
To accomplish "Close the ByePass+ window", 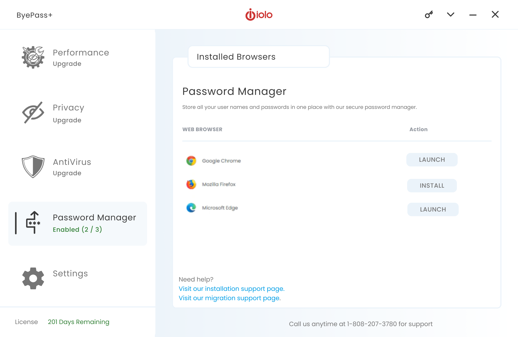I will click(x=495, y=15).
